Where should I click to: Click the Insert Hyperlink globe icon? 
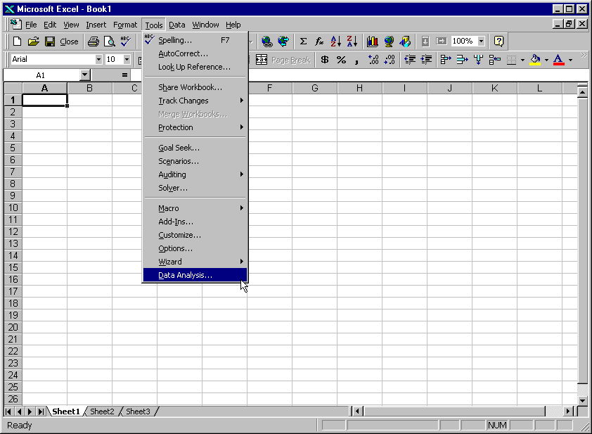tap(267, 42)
